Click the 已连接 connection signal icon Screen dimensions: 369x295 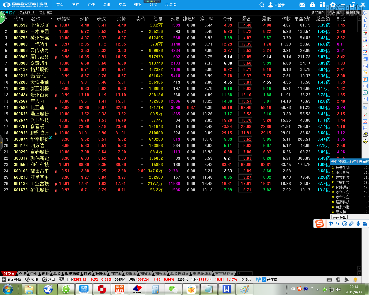[258, 279]
